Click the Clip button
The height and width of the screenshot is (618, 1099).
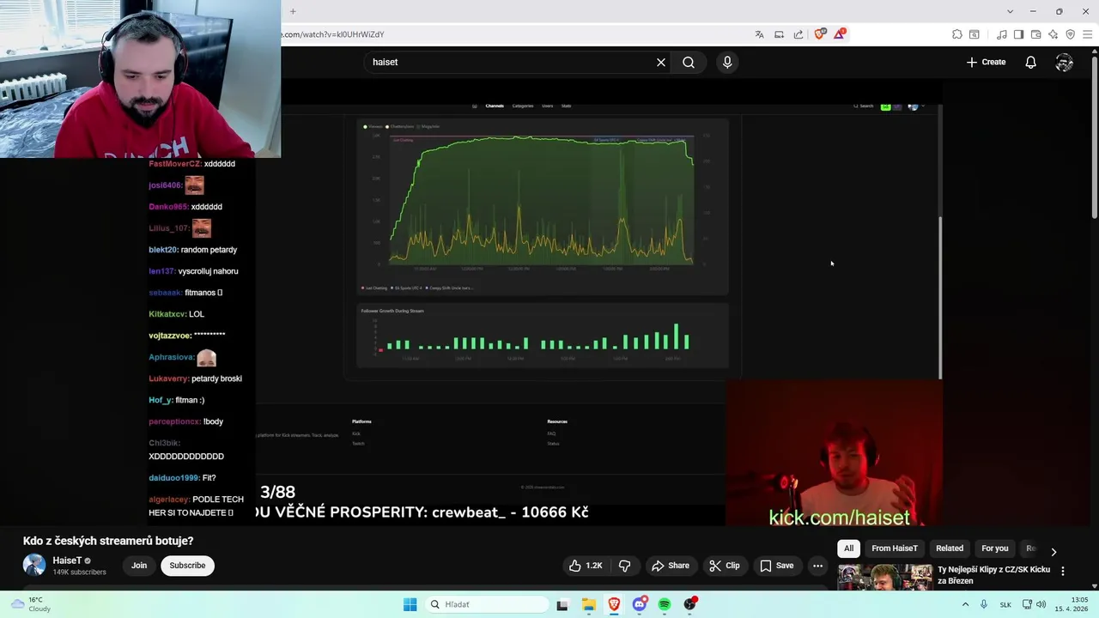tap(724, 566)
